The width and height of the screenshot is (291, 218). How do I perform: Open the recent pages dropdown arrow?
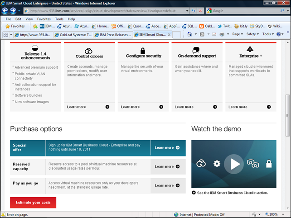19,11
